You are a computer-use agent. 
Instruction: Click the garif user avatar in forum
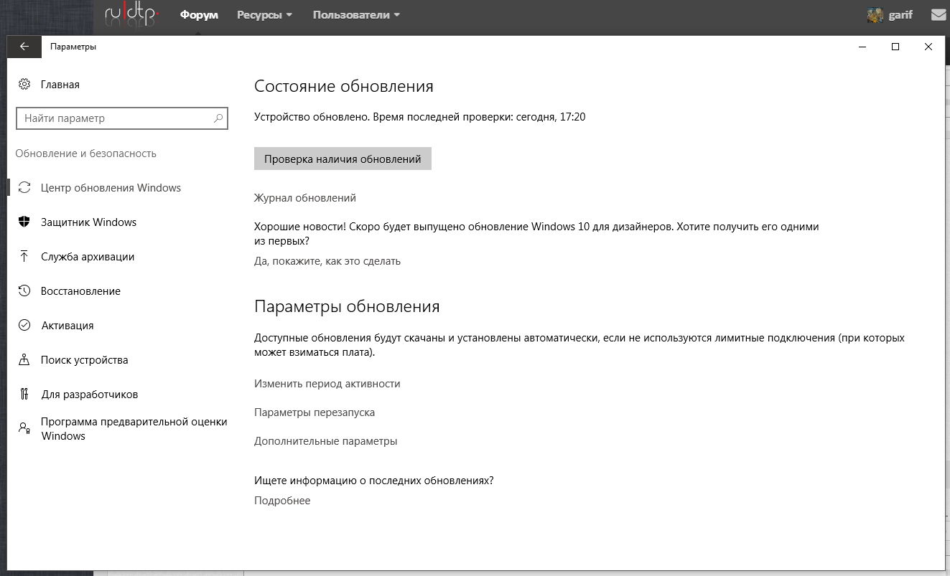pyautogui.click(x=875, y=15)
